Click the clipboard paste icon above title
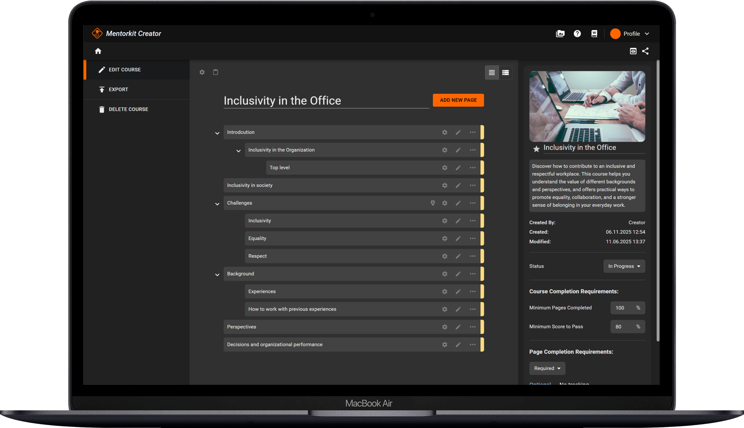Viewport: 744px width, 428px height. pyautogui.click(x=215, y=72)
